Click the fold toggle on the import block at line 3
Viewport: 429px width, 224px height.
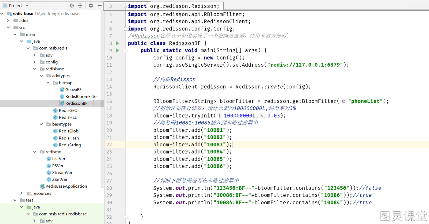point(125,6)
